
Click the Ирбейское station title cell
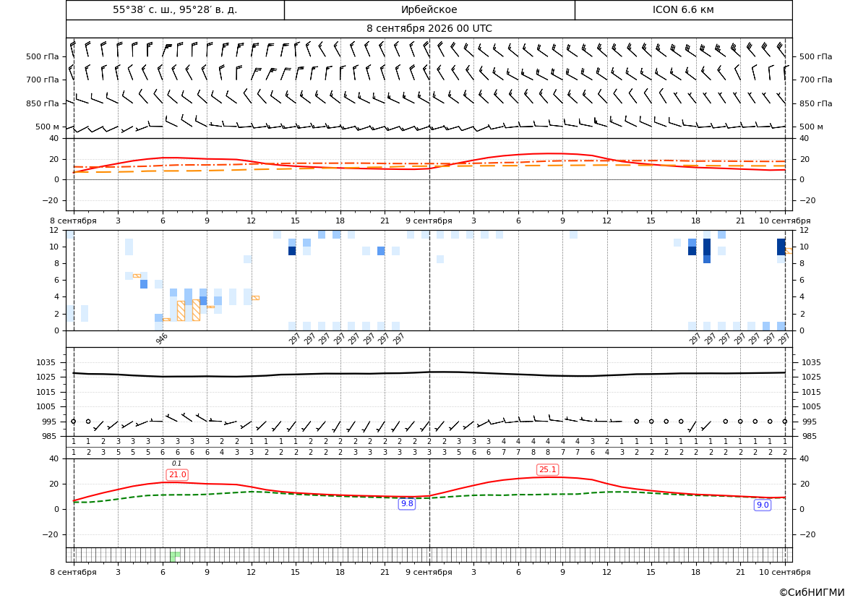point(429,9)
